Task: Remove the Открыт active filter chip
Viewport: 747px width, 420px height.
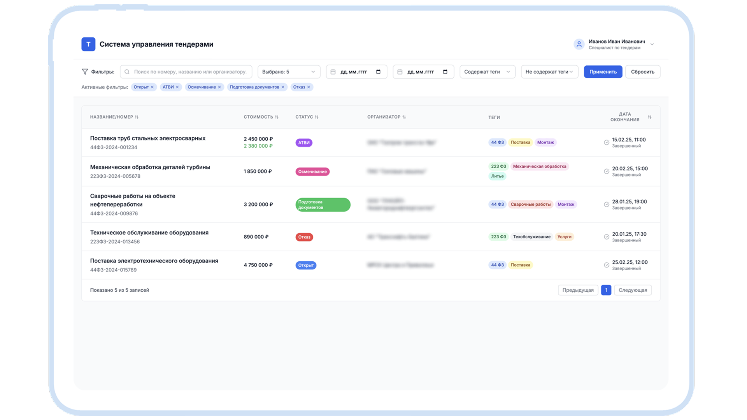Action: (x=152, y=87)
